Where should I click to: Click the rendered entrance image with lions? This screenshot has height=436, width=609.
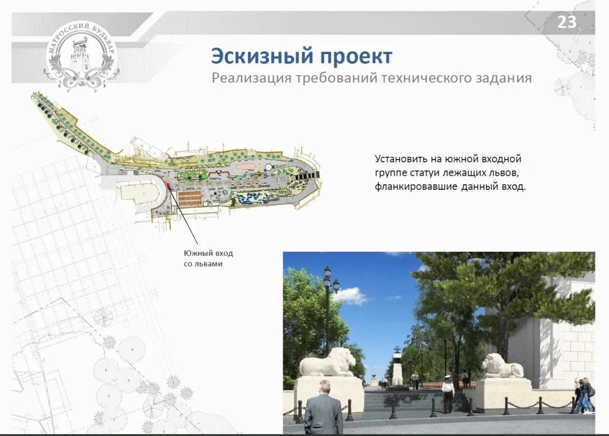pyautogui.click(x=439, y=343)
